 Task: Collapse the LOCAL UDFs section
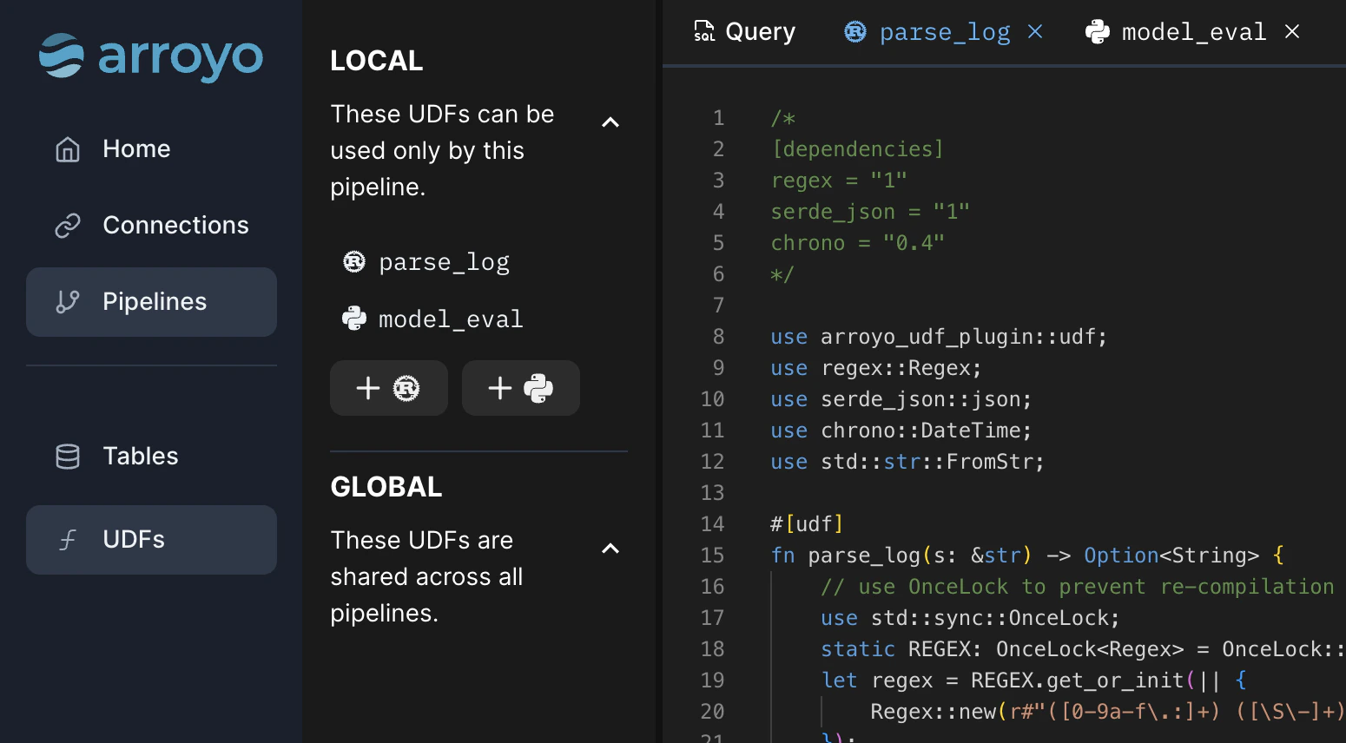click(x=610, y=122)
